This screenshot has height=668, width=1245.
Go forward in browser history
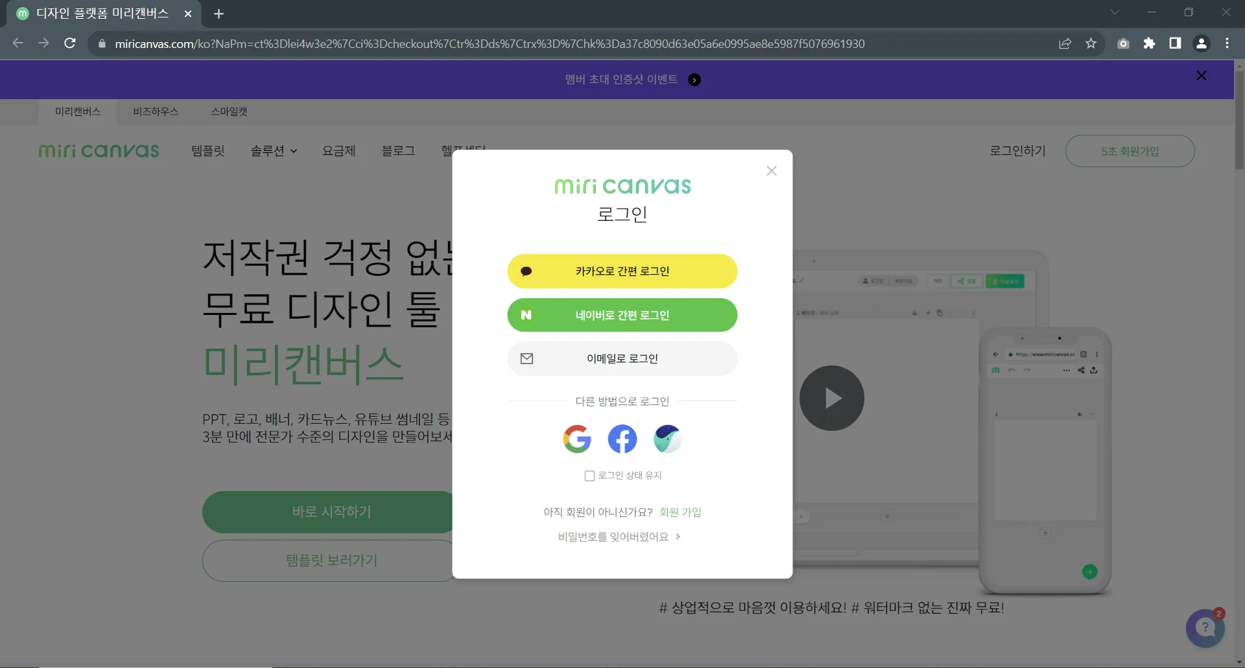point(43,43)
